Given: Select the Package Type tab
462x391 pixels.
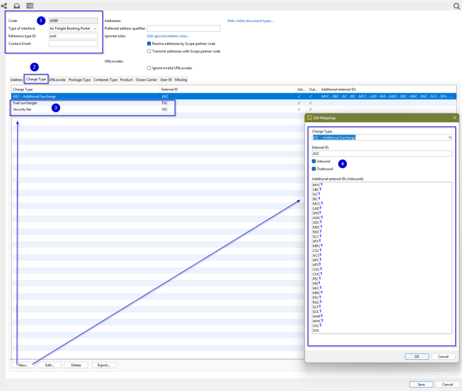Looking at the screenshot, I should (79, 79).
